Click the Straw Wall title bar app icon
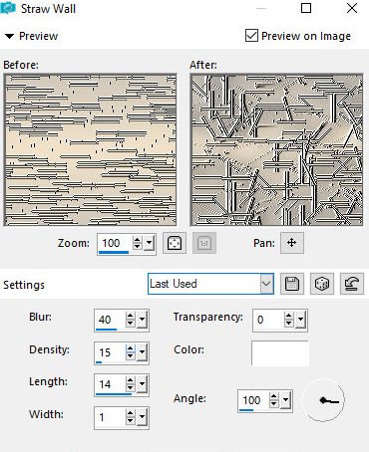Image resolution: width=369 pixels, height=452 pixels. coord(8,8)
